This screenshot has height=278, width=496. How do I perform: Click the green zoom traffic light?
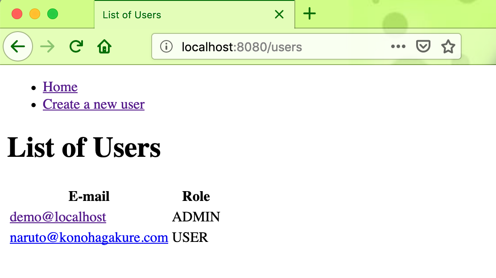pos(53,14)
